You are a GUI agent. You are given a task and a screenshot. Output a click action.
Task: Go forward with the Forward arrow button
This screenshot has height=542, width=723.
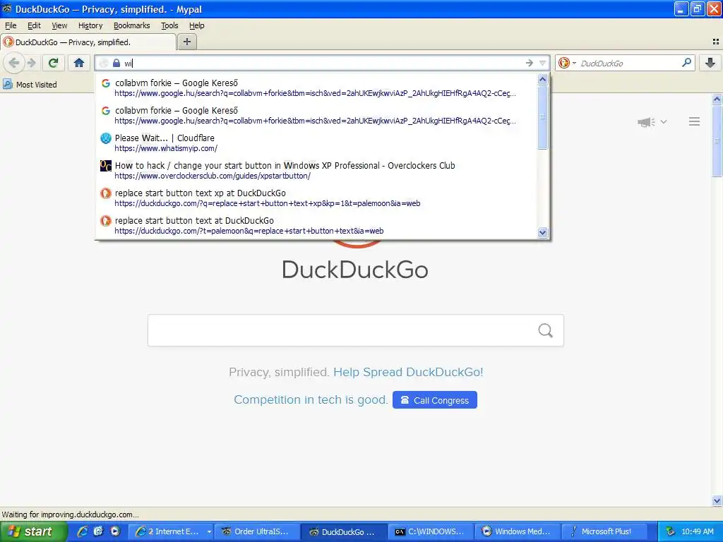[x=31, y=63]
